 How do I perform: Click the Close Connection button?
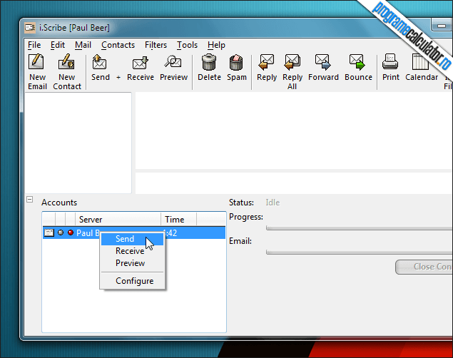424,267
